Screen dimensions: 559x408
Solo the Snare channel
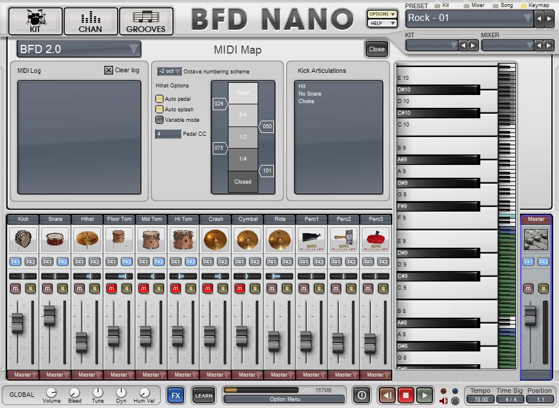click(63, 289)
